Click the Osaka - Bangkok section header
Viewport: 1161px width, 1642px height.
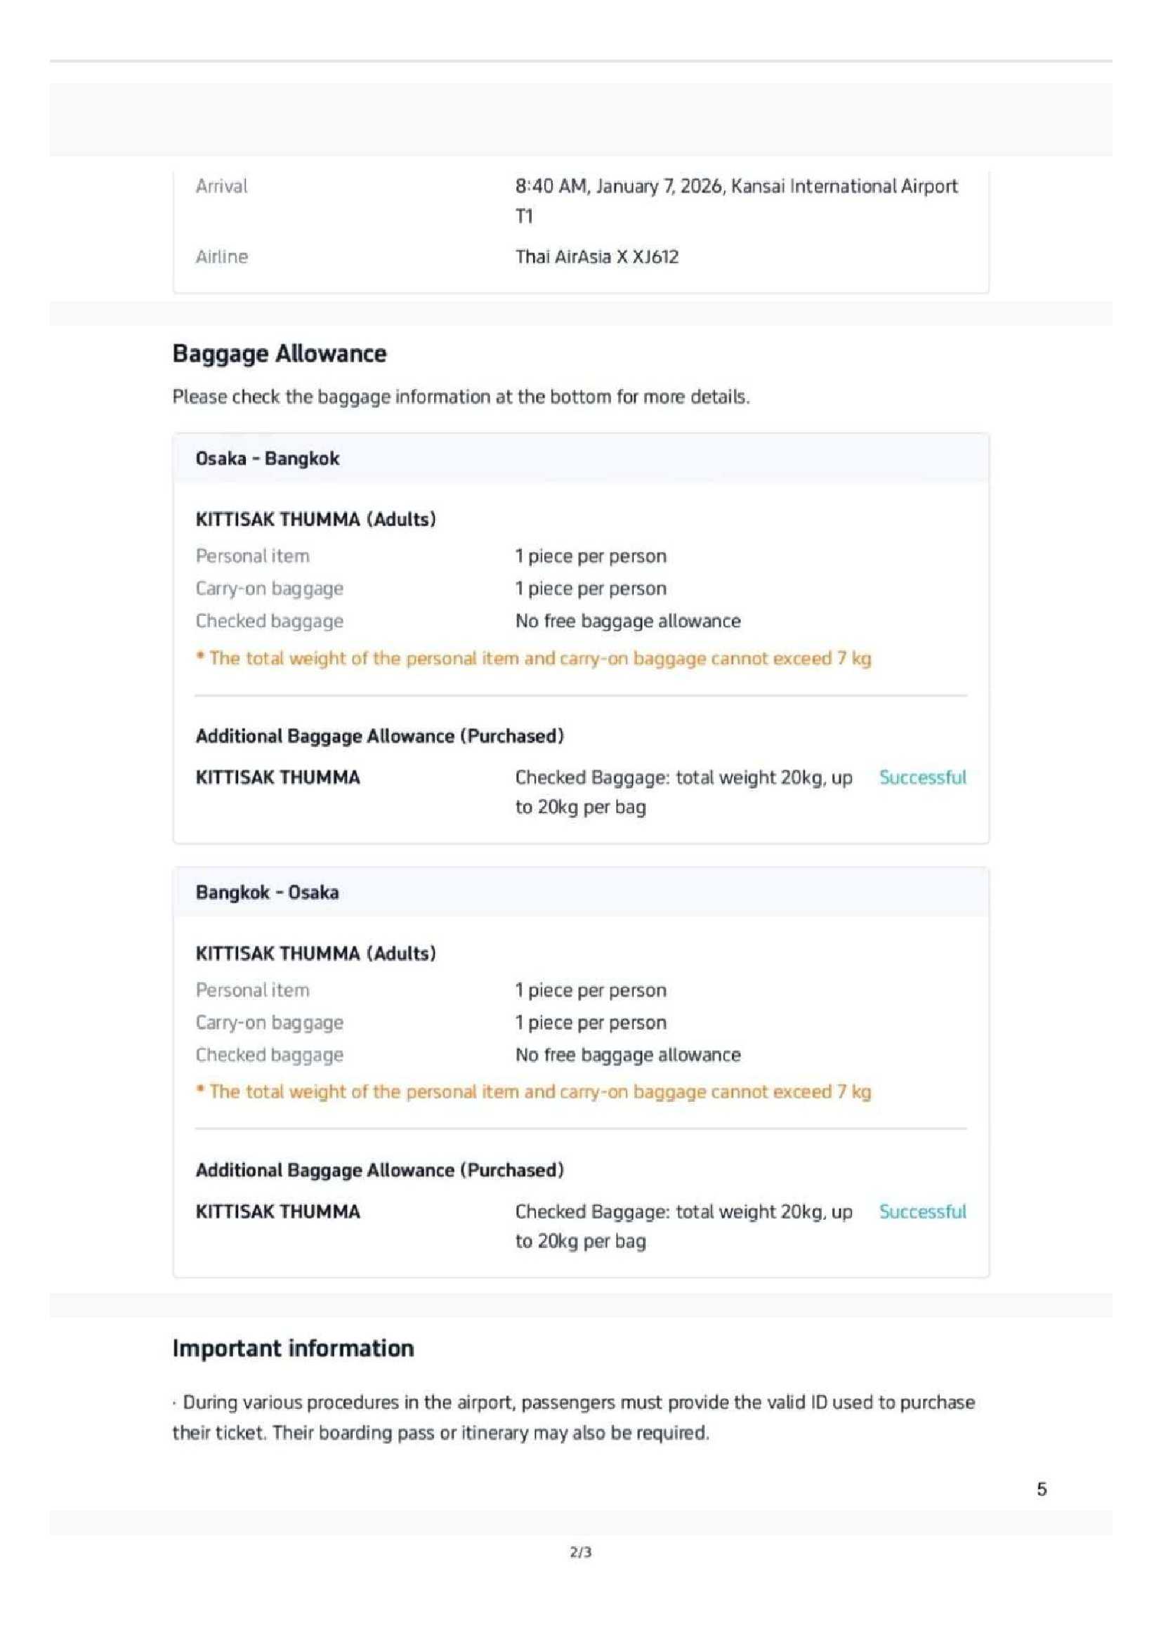click(x=267, y=459)
